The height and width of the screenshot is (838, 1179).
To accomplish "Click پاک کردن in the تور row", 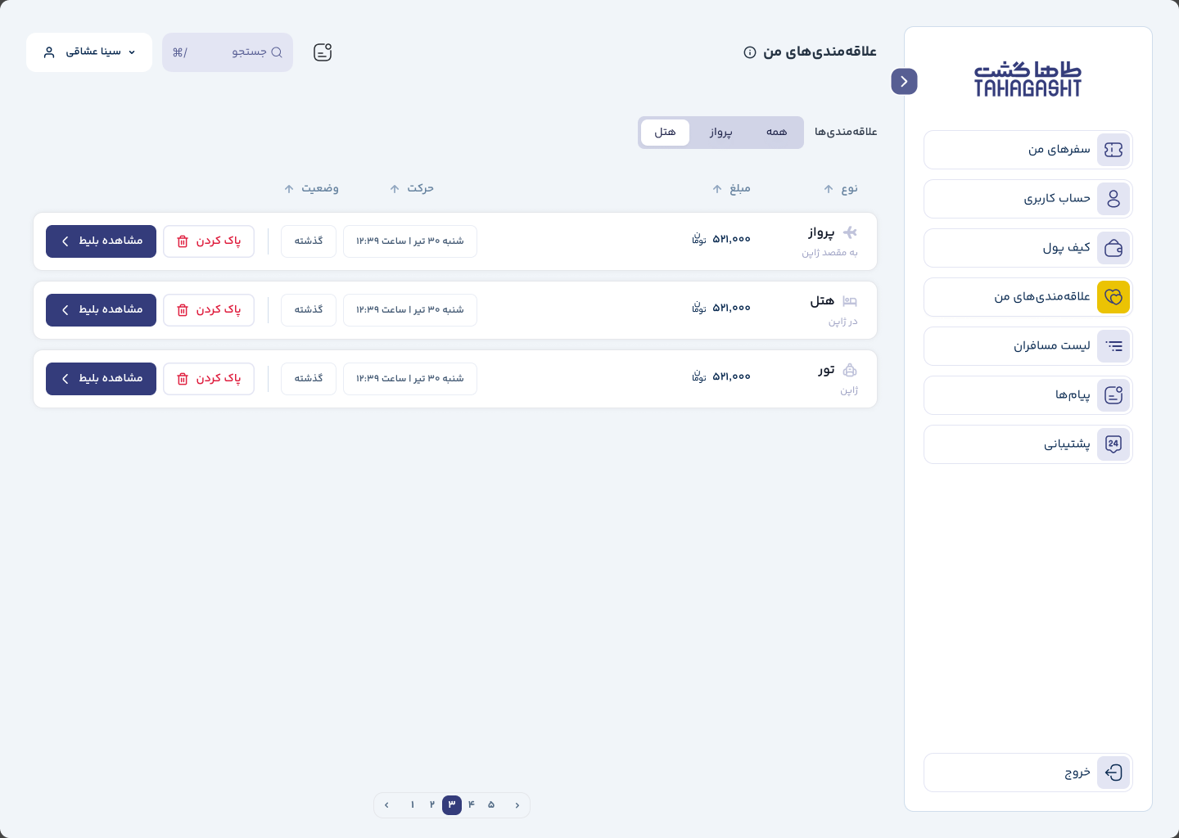I will 209,379.
